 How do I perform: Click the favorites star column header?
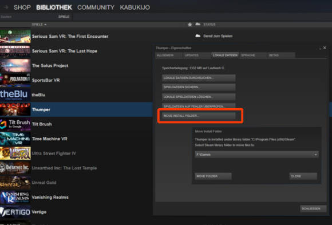pyautogui.click(x=189, y=25)
